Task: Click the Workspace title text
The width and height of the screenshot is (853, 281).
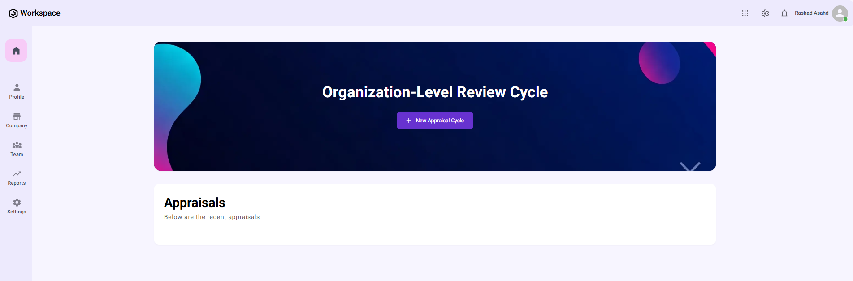Action: click(x=40, y=13)
